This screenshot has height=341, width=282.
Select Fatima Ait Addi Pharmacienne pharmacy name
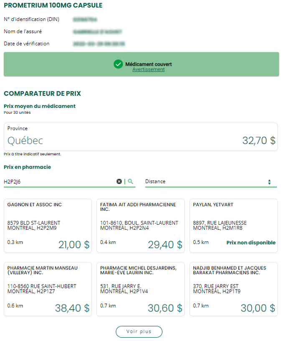[x=138, y=207]
